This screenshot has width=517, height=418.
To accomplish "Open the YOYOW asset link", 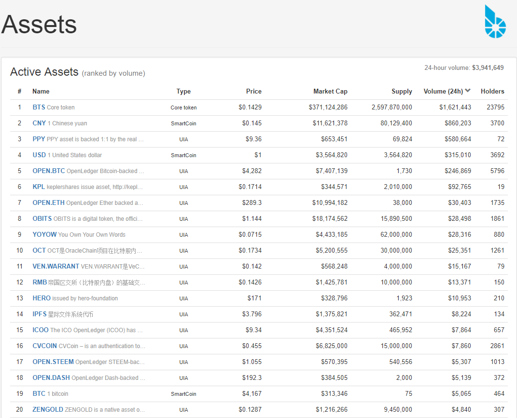I will [x=44, y=234].
